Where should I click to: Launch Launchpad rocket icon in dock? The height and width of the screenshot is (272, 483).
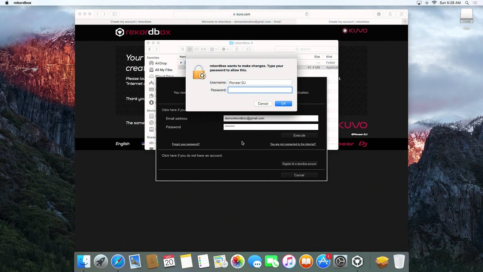[101, 261]
